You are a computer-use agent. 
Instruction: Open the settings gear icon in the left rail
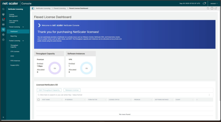tap(3, 35)
